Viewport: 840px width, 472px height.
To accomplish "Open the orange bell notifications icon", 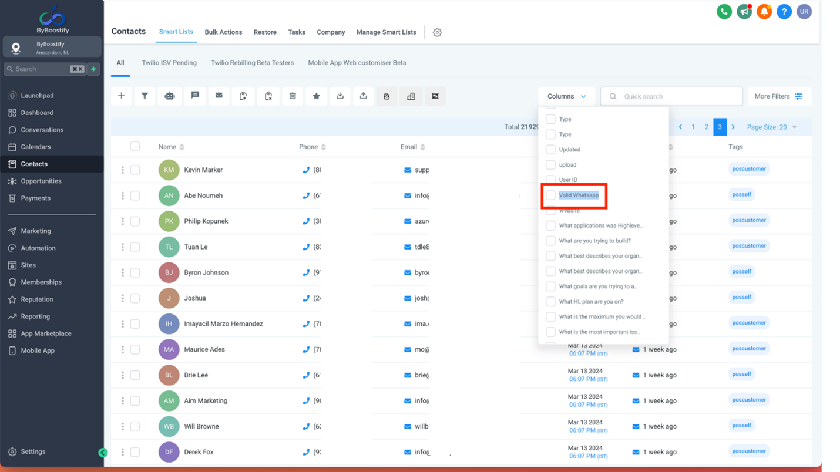I will click(x=764, y=12).
